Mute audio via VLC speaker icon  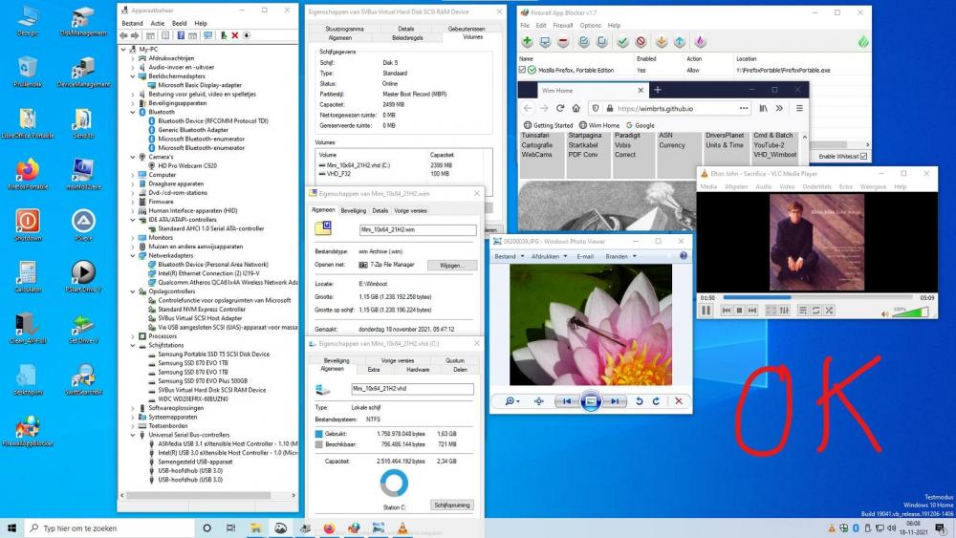(x=884, y=313)
